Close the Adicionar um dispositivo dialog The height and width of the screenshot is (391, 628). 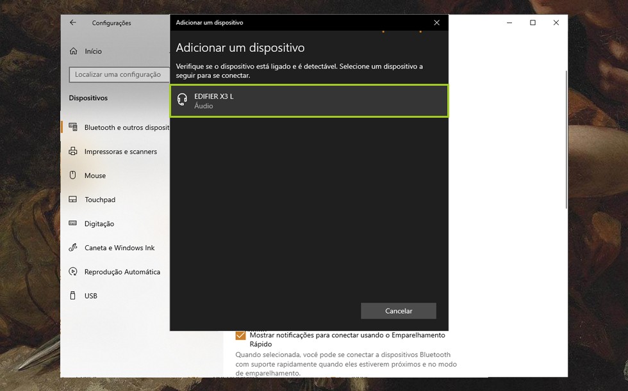coord(436,22)
